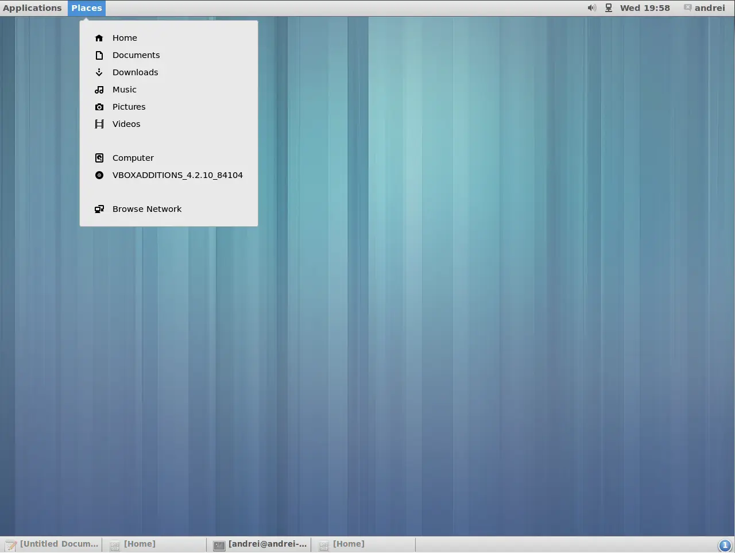The image size is (735, 553).
Task: Click the Documents file icon
Action: [99, 55]
